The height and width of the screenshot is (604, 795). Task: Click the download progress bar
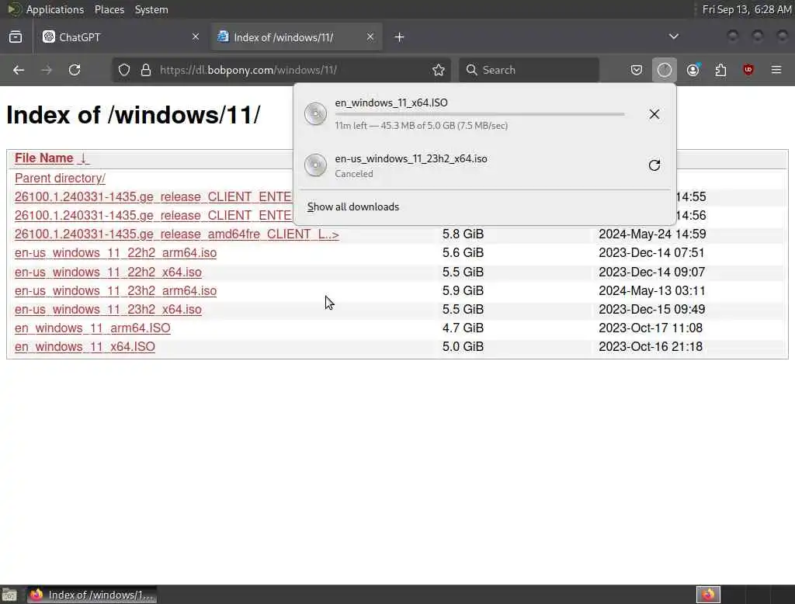click(480, 114)
